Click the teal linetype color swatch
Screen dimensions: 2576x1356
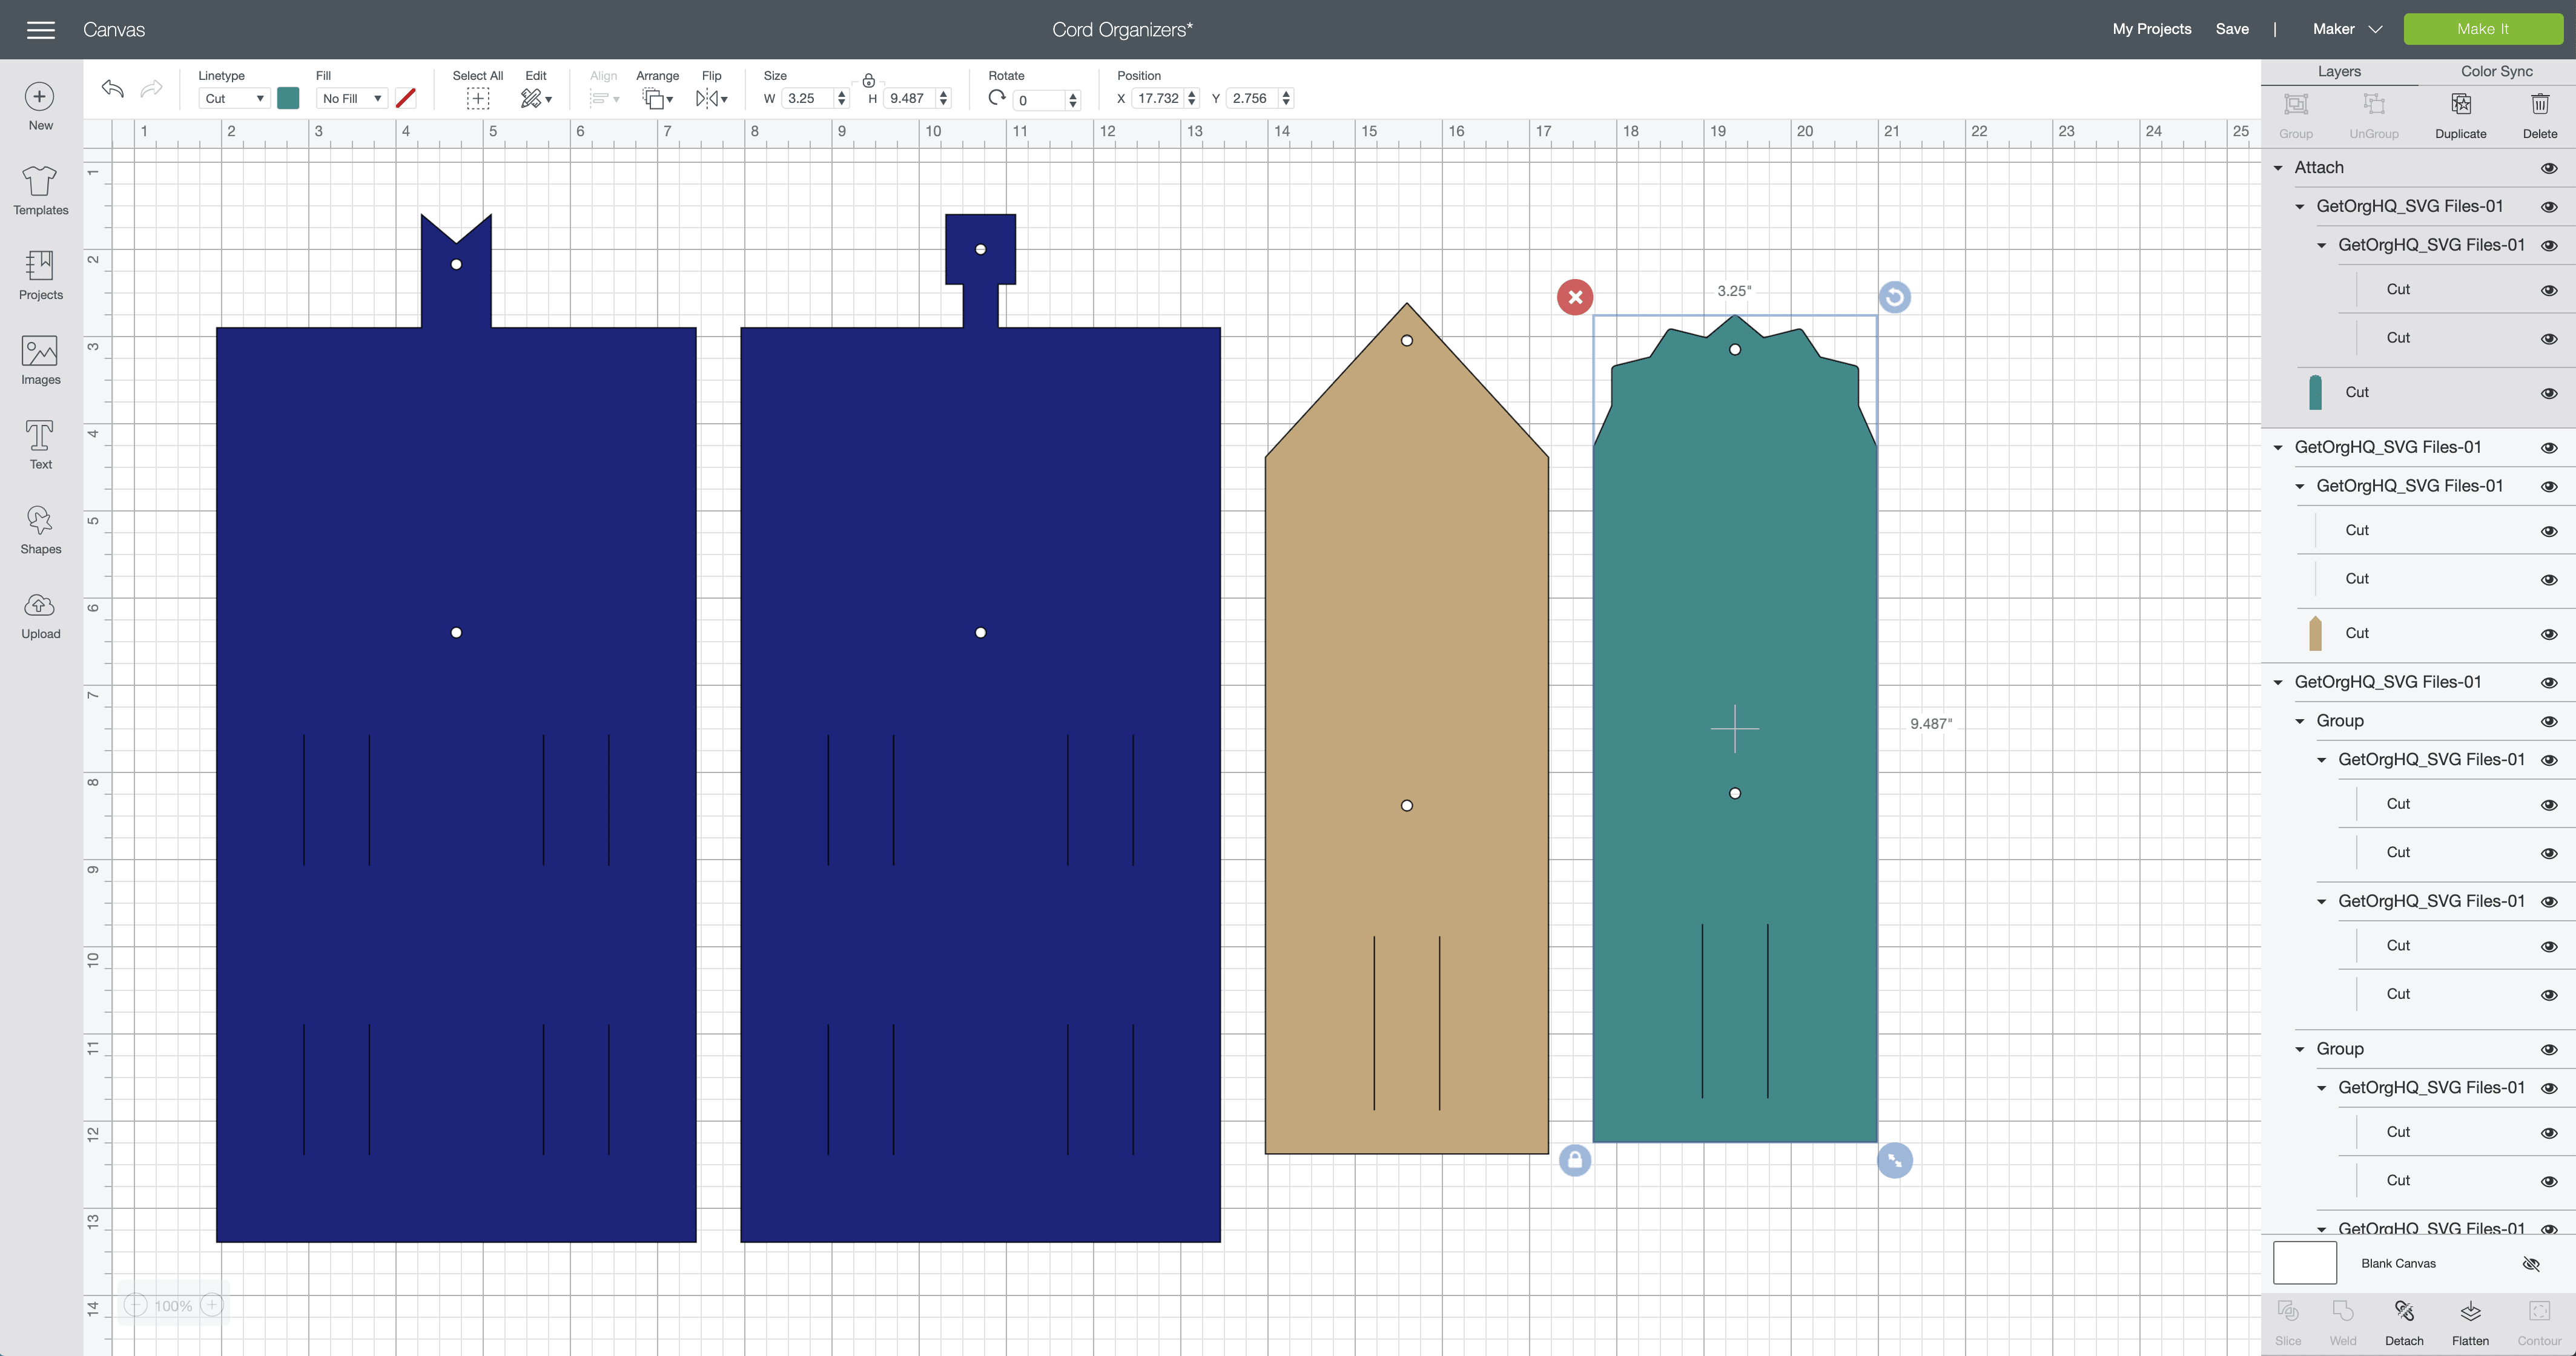point(288,98)
